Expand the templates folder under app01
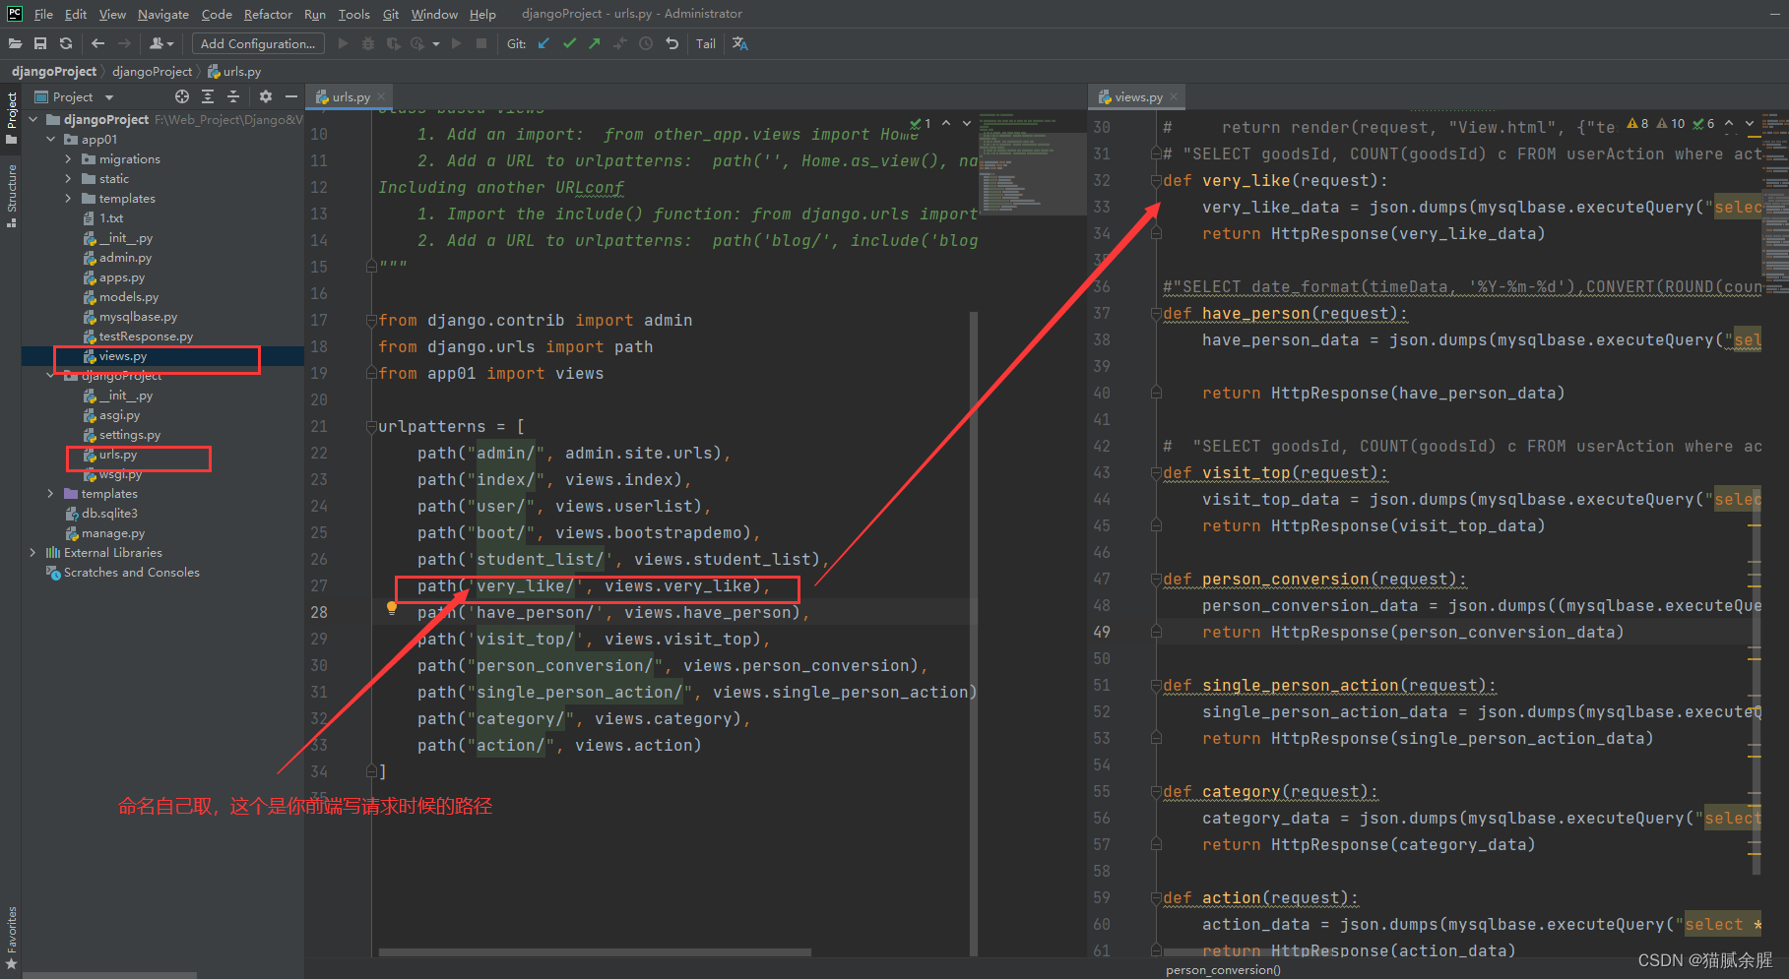 tap(68, 199)
